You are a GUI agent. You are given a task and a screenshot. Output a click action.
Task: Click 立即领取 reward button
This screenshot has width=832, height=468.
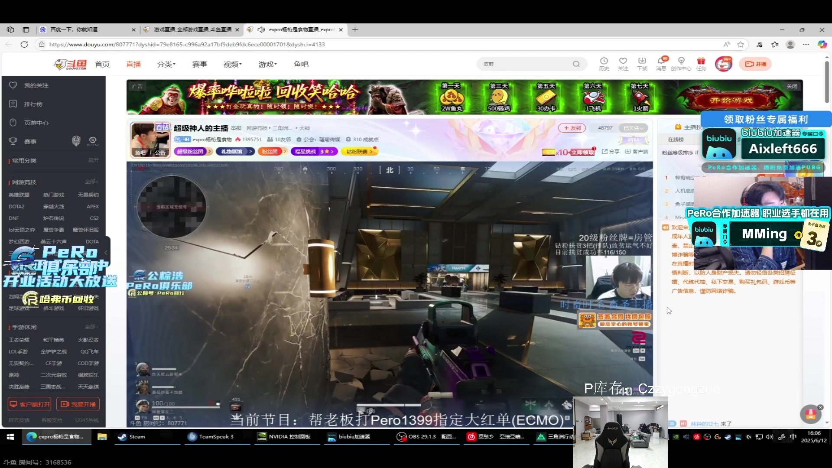pyautogui.click(x=583, y=152)
